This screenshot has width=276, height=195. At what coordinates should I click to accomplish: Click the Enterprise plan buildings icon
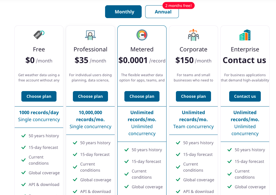[x=245, y=35]
